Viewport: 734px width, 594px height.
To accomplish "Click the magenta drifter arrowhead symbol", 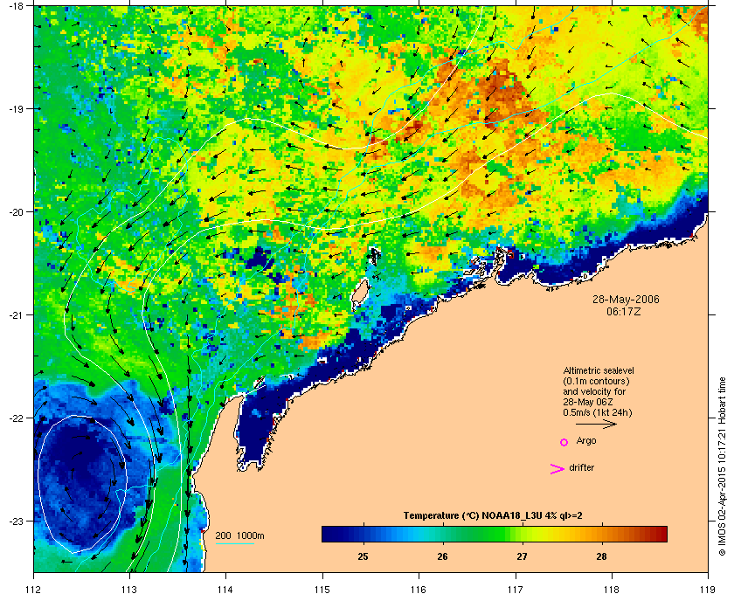I will pos(557,469).
